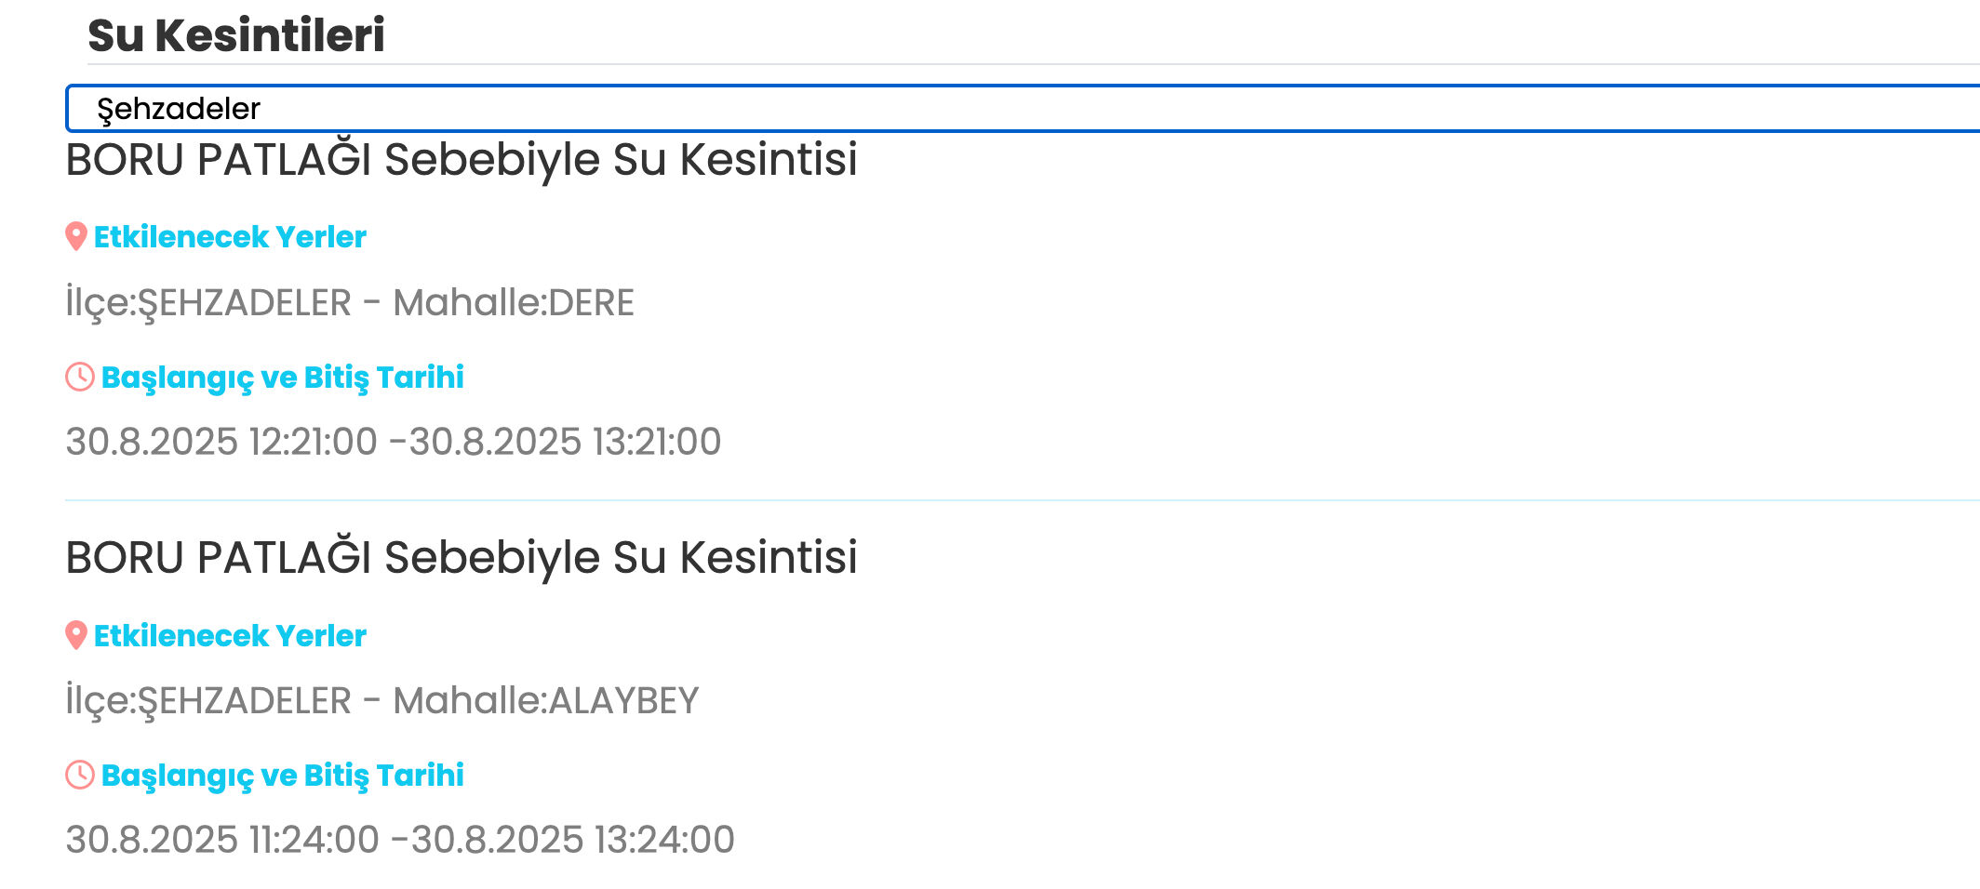Screen dimensions: 1980x889
Task: Click the Etkilenecek Yerler label on first outage
Action: click(x=230, y=236)
